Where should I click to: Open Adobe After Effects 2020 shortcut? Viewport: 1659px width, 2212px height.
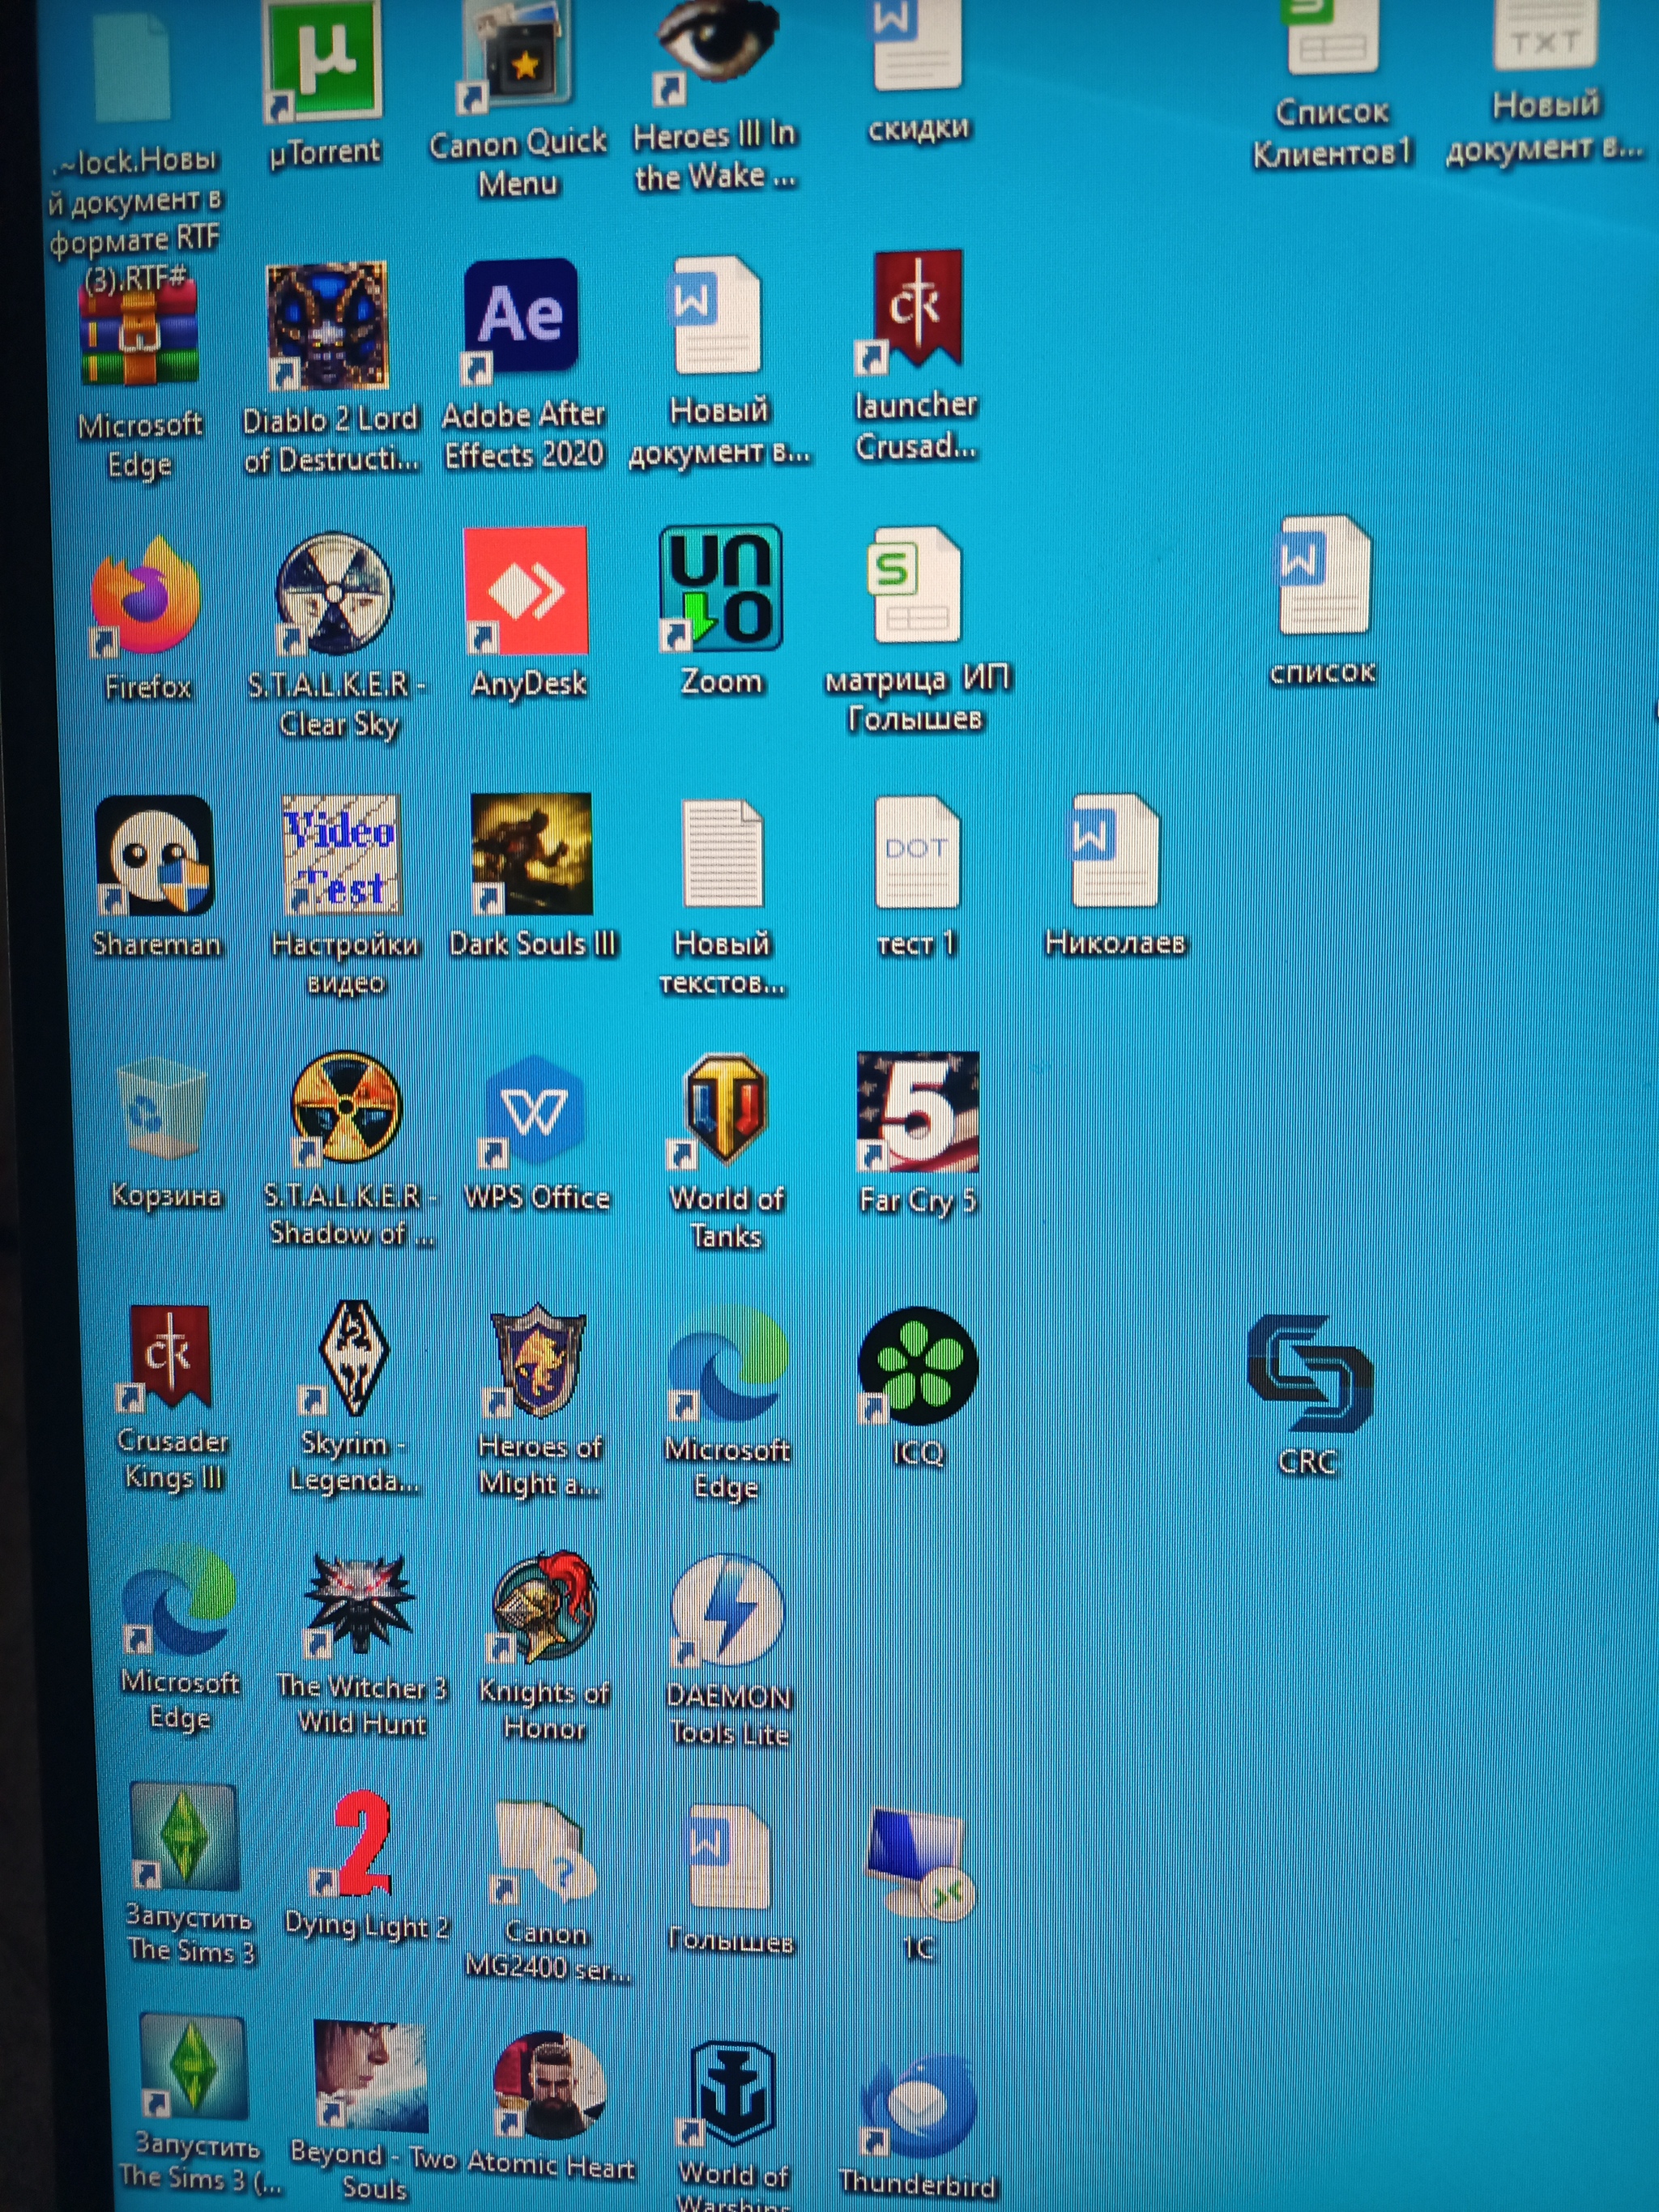click(520, 320)
